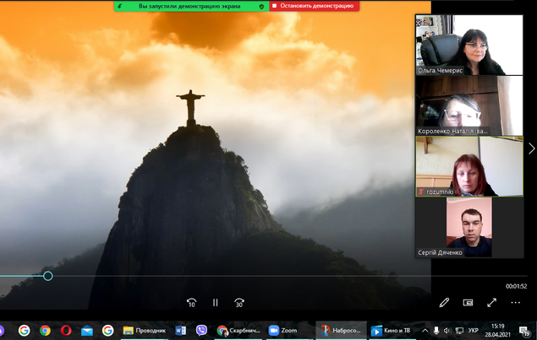Screen dimensions: 537x340
Task: Select rozumniki participant video thumbnail
Action: [469, 166]
